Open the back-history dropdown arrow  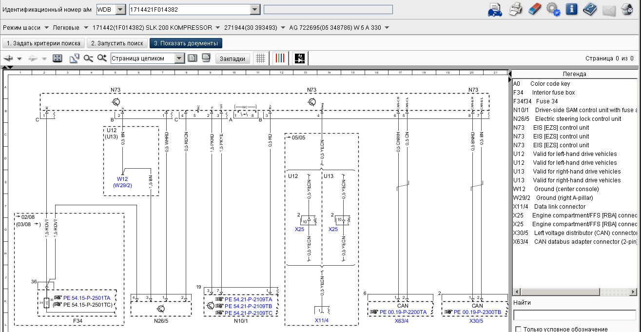click(19, 59)
